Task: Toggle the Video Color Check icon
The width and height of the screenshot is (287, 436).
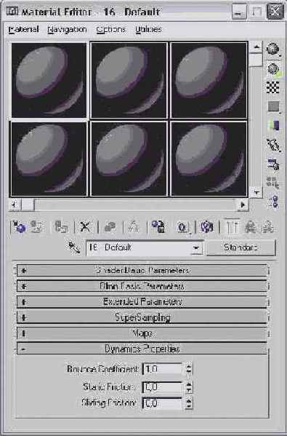Action: tap(273, 125)
